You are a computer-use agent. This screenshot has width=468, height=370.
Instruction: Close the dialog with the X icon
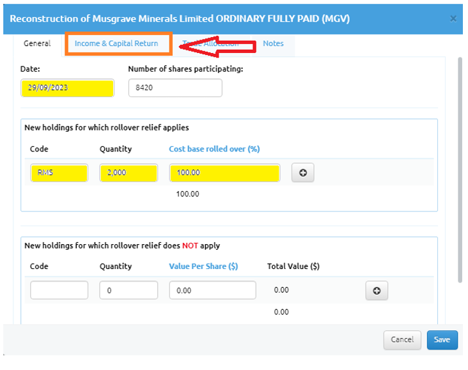(x=453, y=19)
